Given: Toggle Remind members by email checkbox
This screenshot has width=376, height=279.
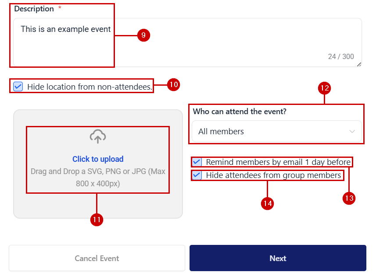Looking at the screenshot, I should tap(197, 162).
